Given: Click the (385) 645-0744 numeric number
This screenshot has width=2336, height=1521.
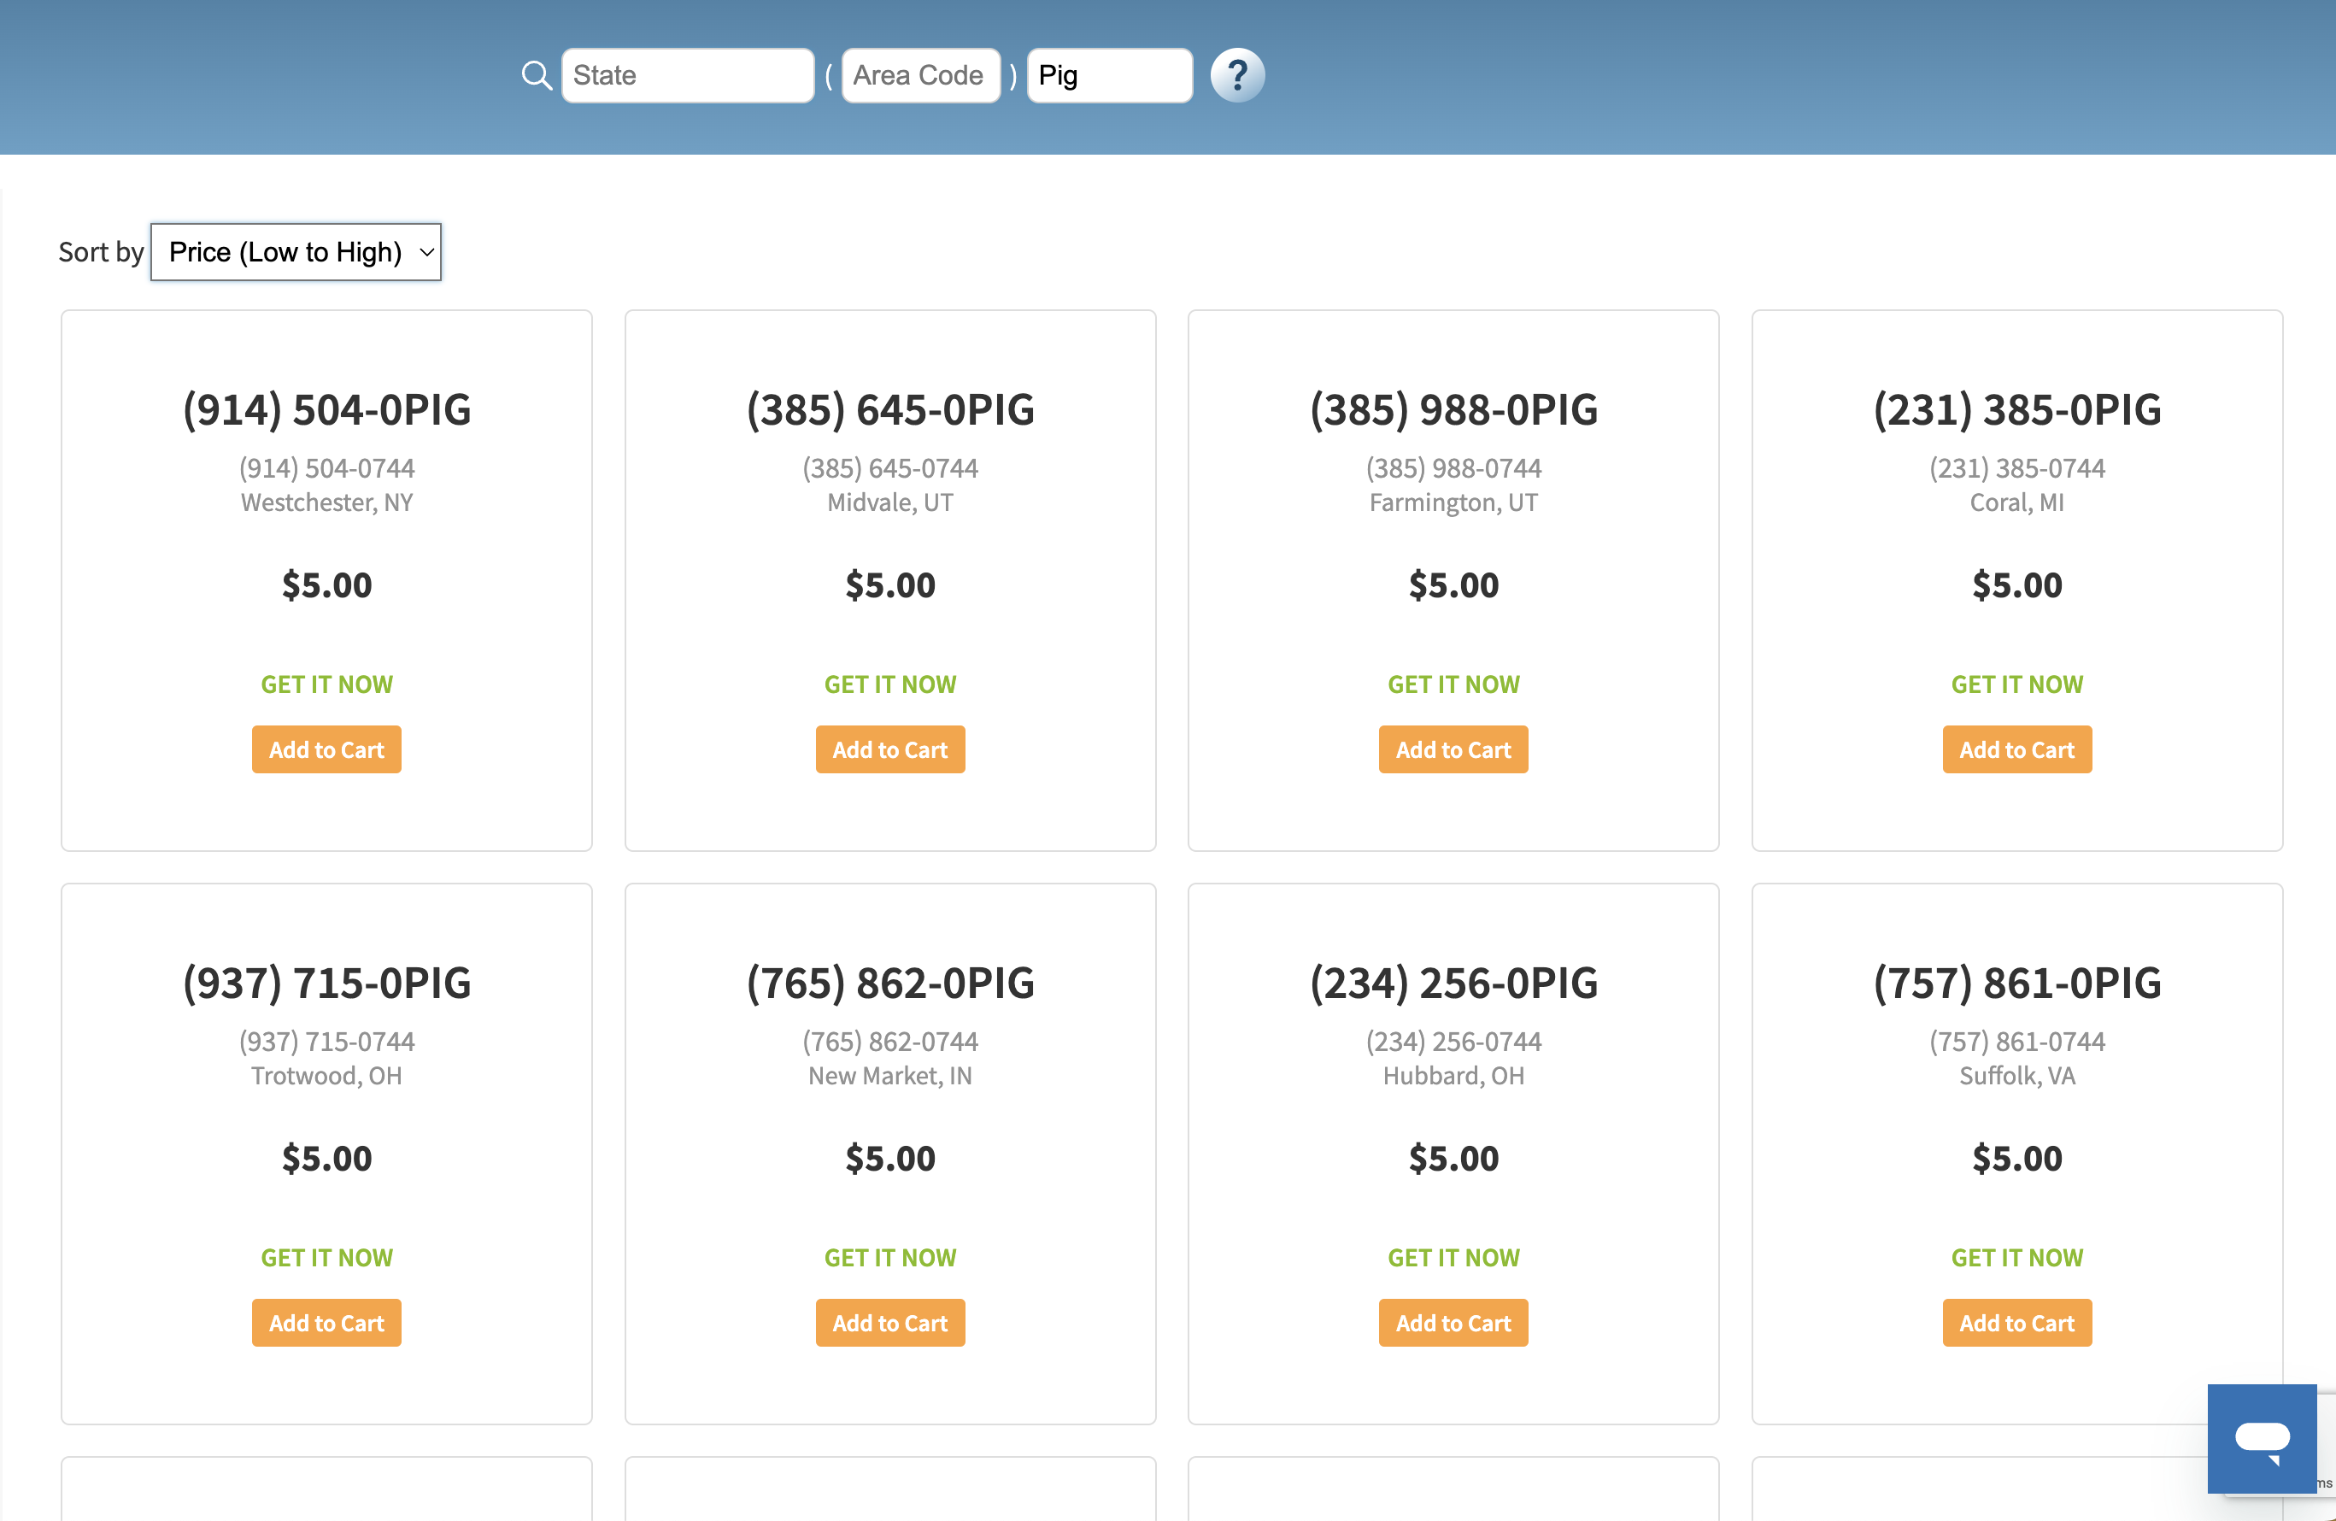Looking at the screenshot, I should point(890,468).
